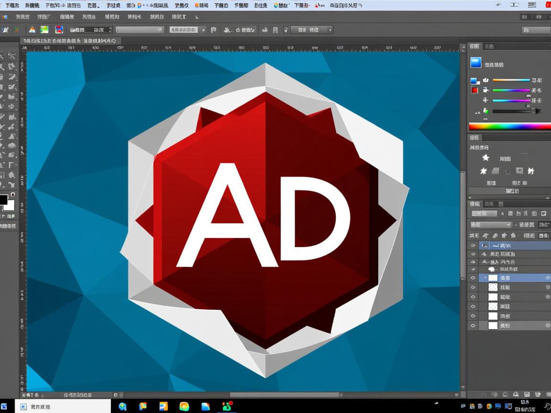Open the Windows Start button
This screenshot has height=413, width=551.
pyautogui.click(x=4, y=407)
